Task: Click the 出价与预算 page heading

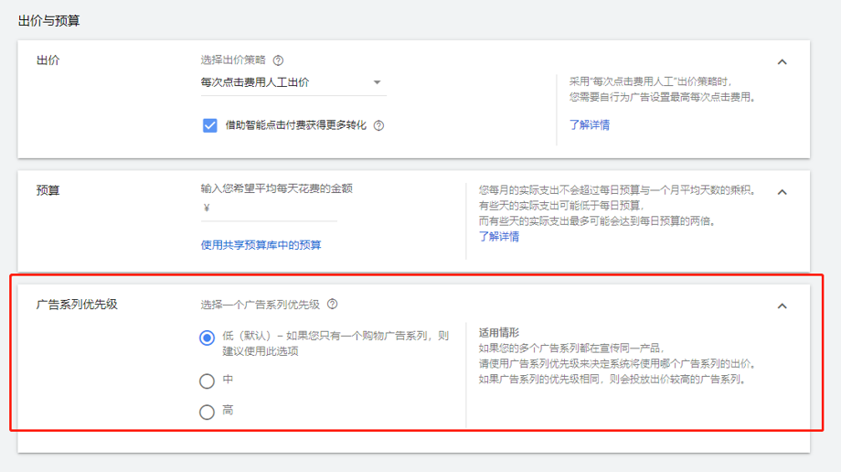Action: (48, 20)
